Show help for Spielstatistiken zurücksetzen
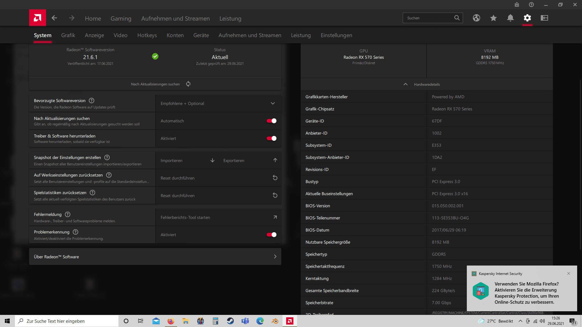 coord(92,193)
